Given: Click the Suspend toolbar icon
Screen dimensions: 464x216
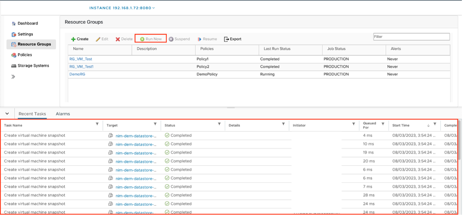Looking at the screenshot, I should coord(171,39).
